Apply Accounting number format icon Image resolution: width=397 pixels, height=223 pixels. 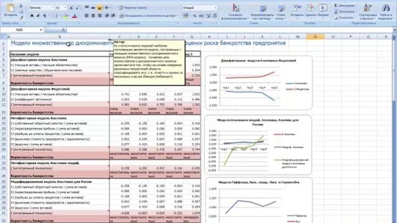pos(186,16)
